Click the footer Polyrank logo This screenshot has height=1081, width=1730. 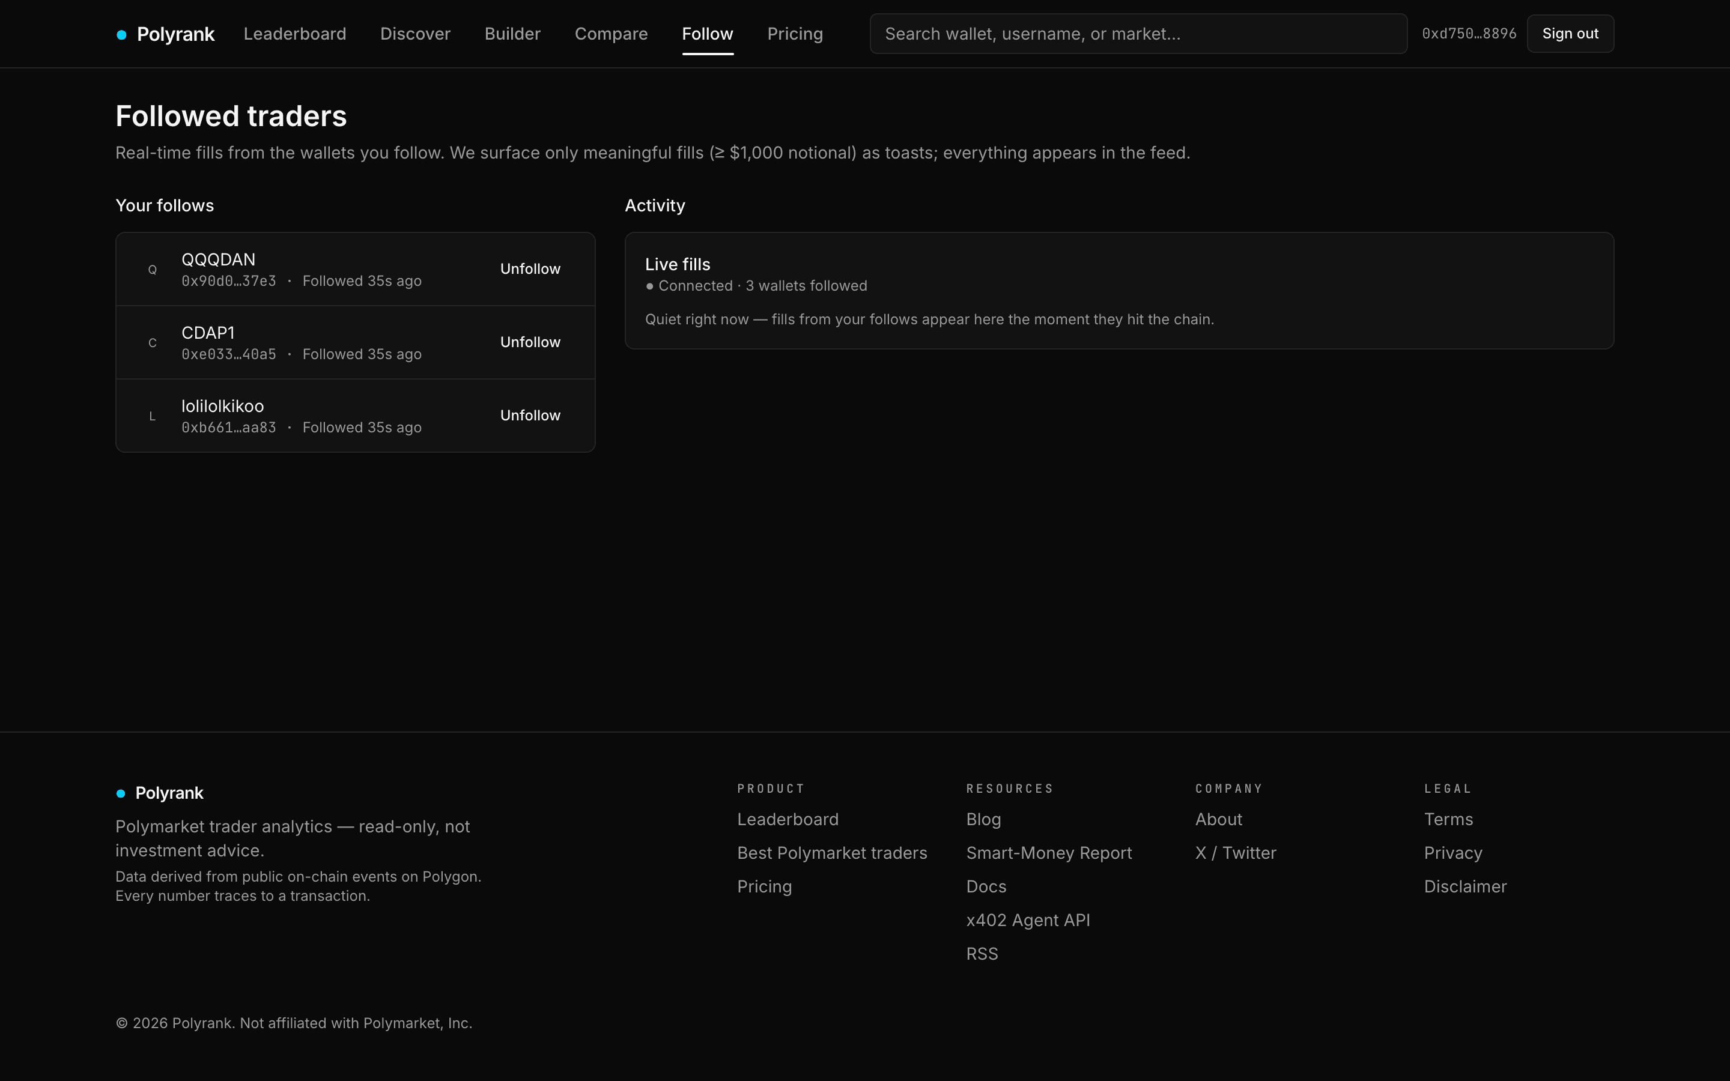tap(159, 793)
